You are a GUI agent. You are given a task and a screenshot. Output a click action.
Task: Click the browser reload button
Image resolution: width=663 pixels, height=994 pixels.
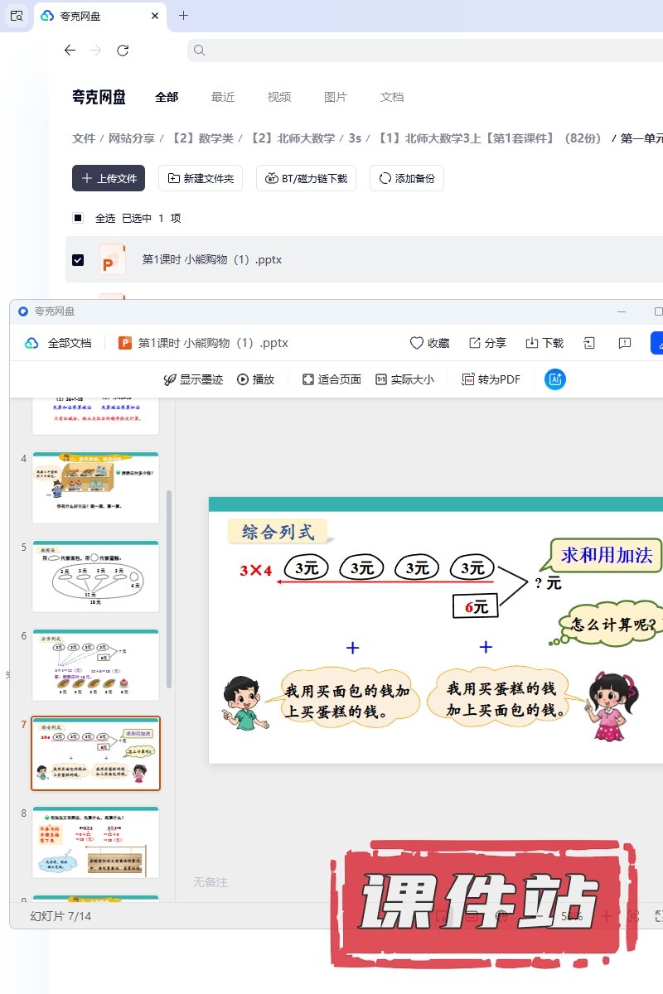[123, 51]
